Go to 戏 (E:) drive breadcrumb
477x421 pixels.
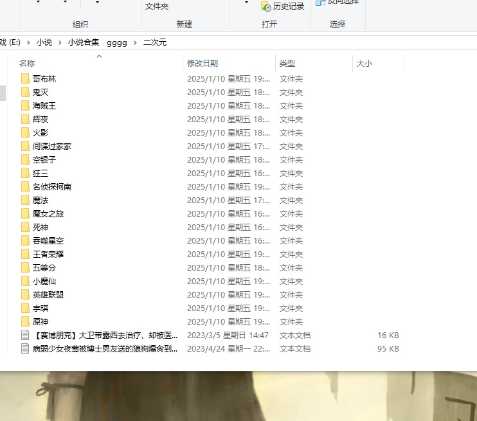[x=10, y=42]
